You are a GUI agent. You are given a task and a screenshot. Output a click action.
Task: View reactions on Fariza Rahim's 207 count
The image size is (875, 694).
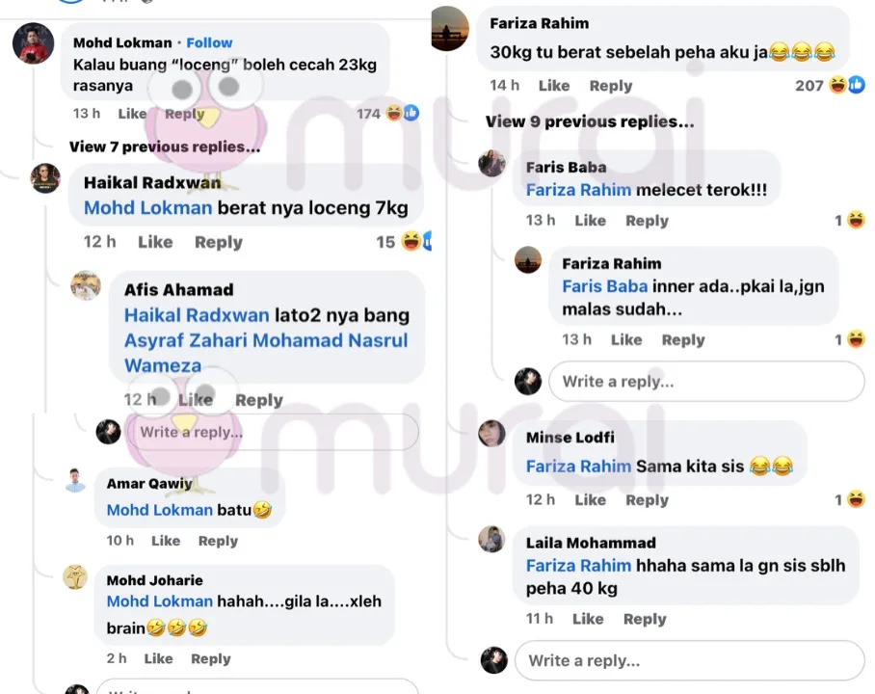click(x=830, y=86)
